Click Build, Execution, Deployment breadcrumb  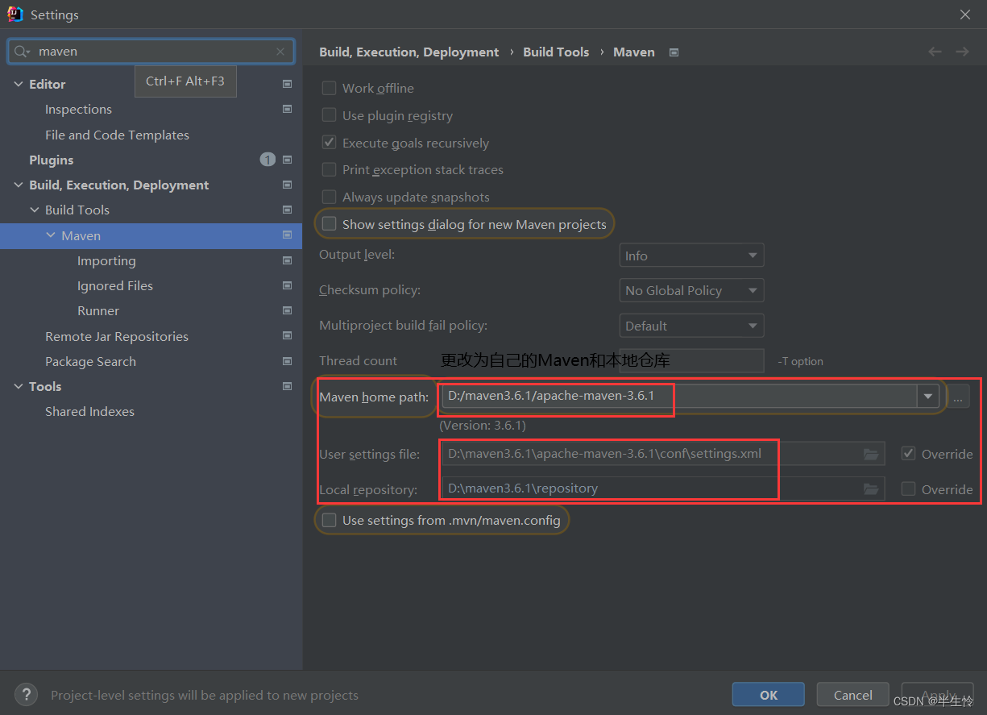pos(409,52)
